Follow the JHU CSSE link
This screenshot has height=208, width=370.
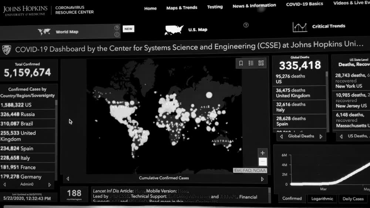[119, 197]
